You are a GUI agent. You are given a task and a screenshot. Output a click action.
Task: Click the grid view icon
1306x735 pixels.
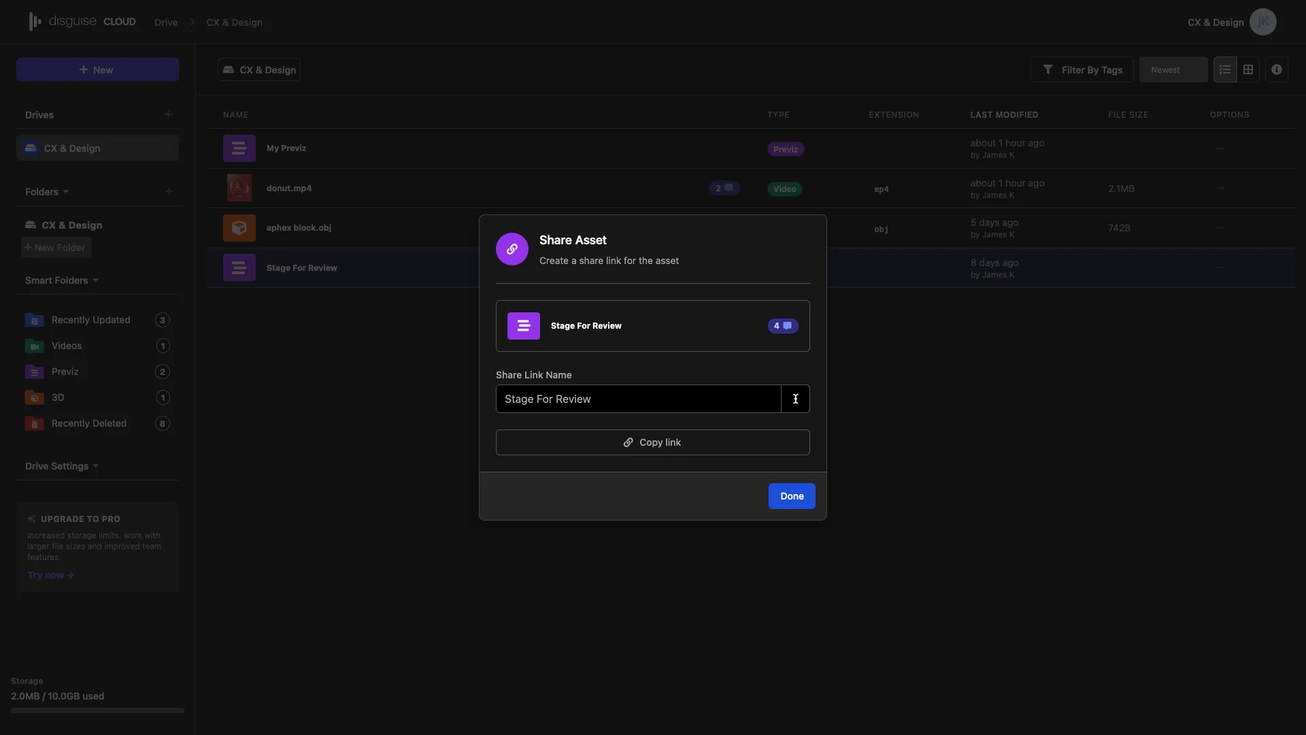[1249, 69]
